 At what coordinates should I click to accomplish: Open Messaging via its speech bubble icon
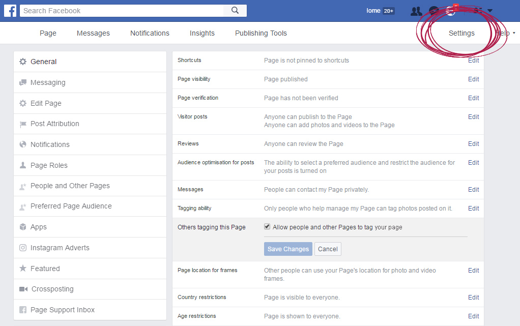[x=23, y=82]
